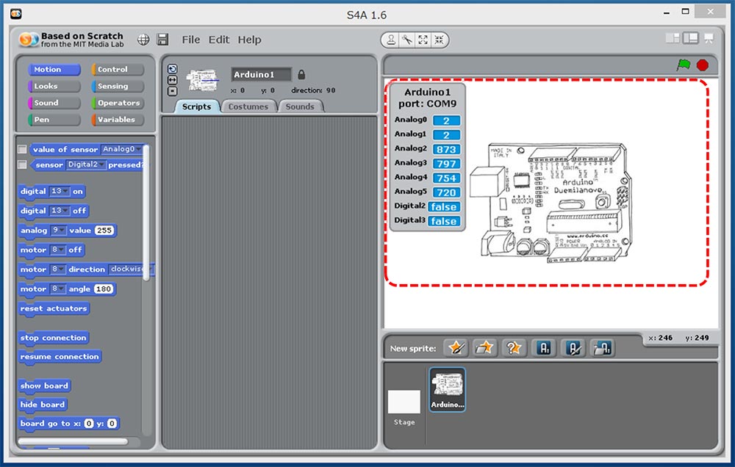Click the show board block
Image resolution: width=735 pixels, height=467 pixels.
(44, 386)
